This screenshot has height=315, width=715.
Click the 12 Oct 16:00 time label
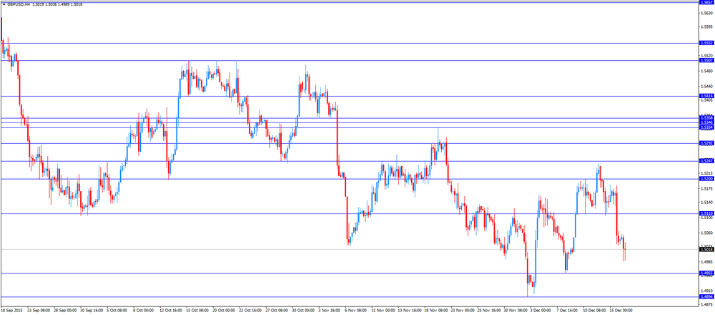pos(170,309)
